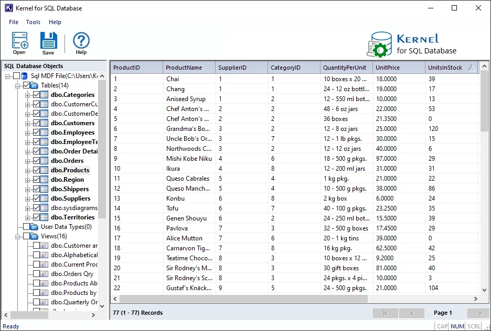The width and height of the screenshot is (491, 331).
Task: Go to the previous page button
Action: tap(412, 313)
